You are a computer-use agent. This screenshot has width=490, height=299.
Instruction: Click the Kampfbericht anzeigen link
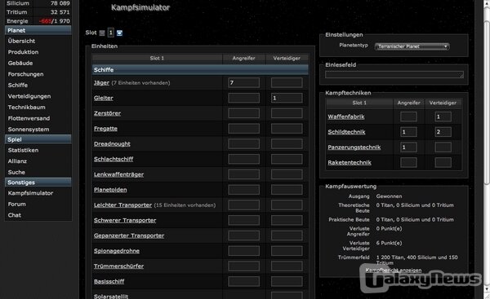click(394, 270)
